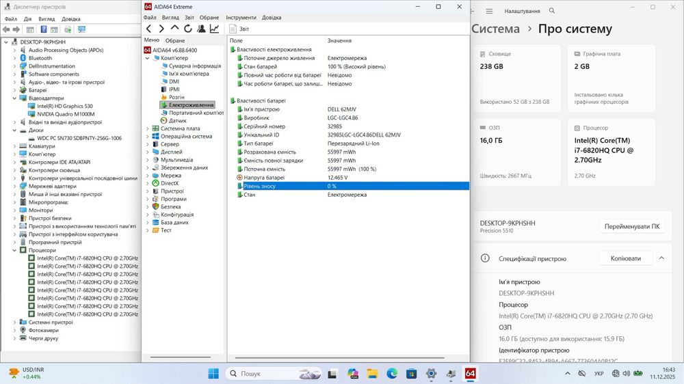Open AIDA64 icon on the taskbar
This screenshot has width=684, height=384.
tap(470, 374)
